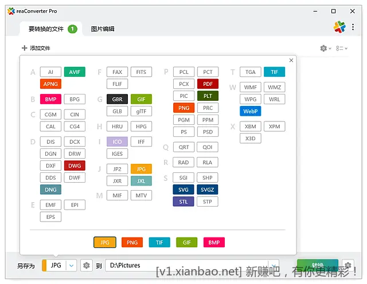The image size is (367, 284).
Task: Click the JPG quick-pick button at bottom
Action: (105, 242)
